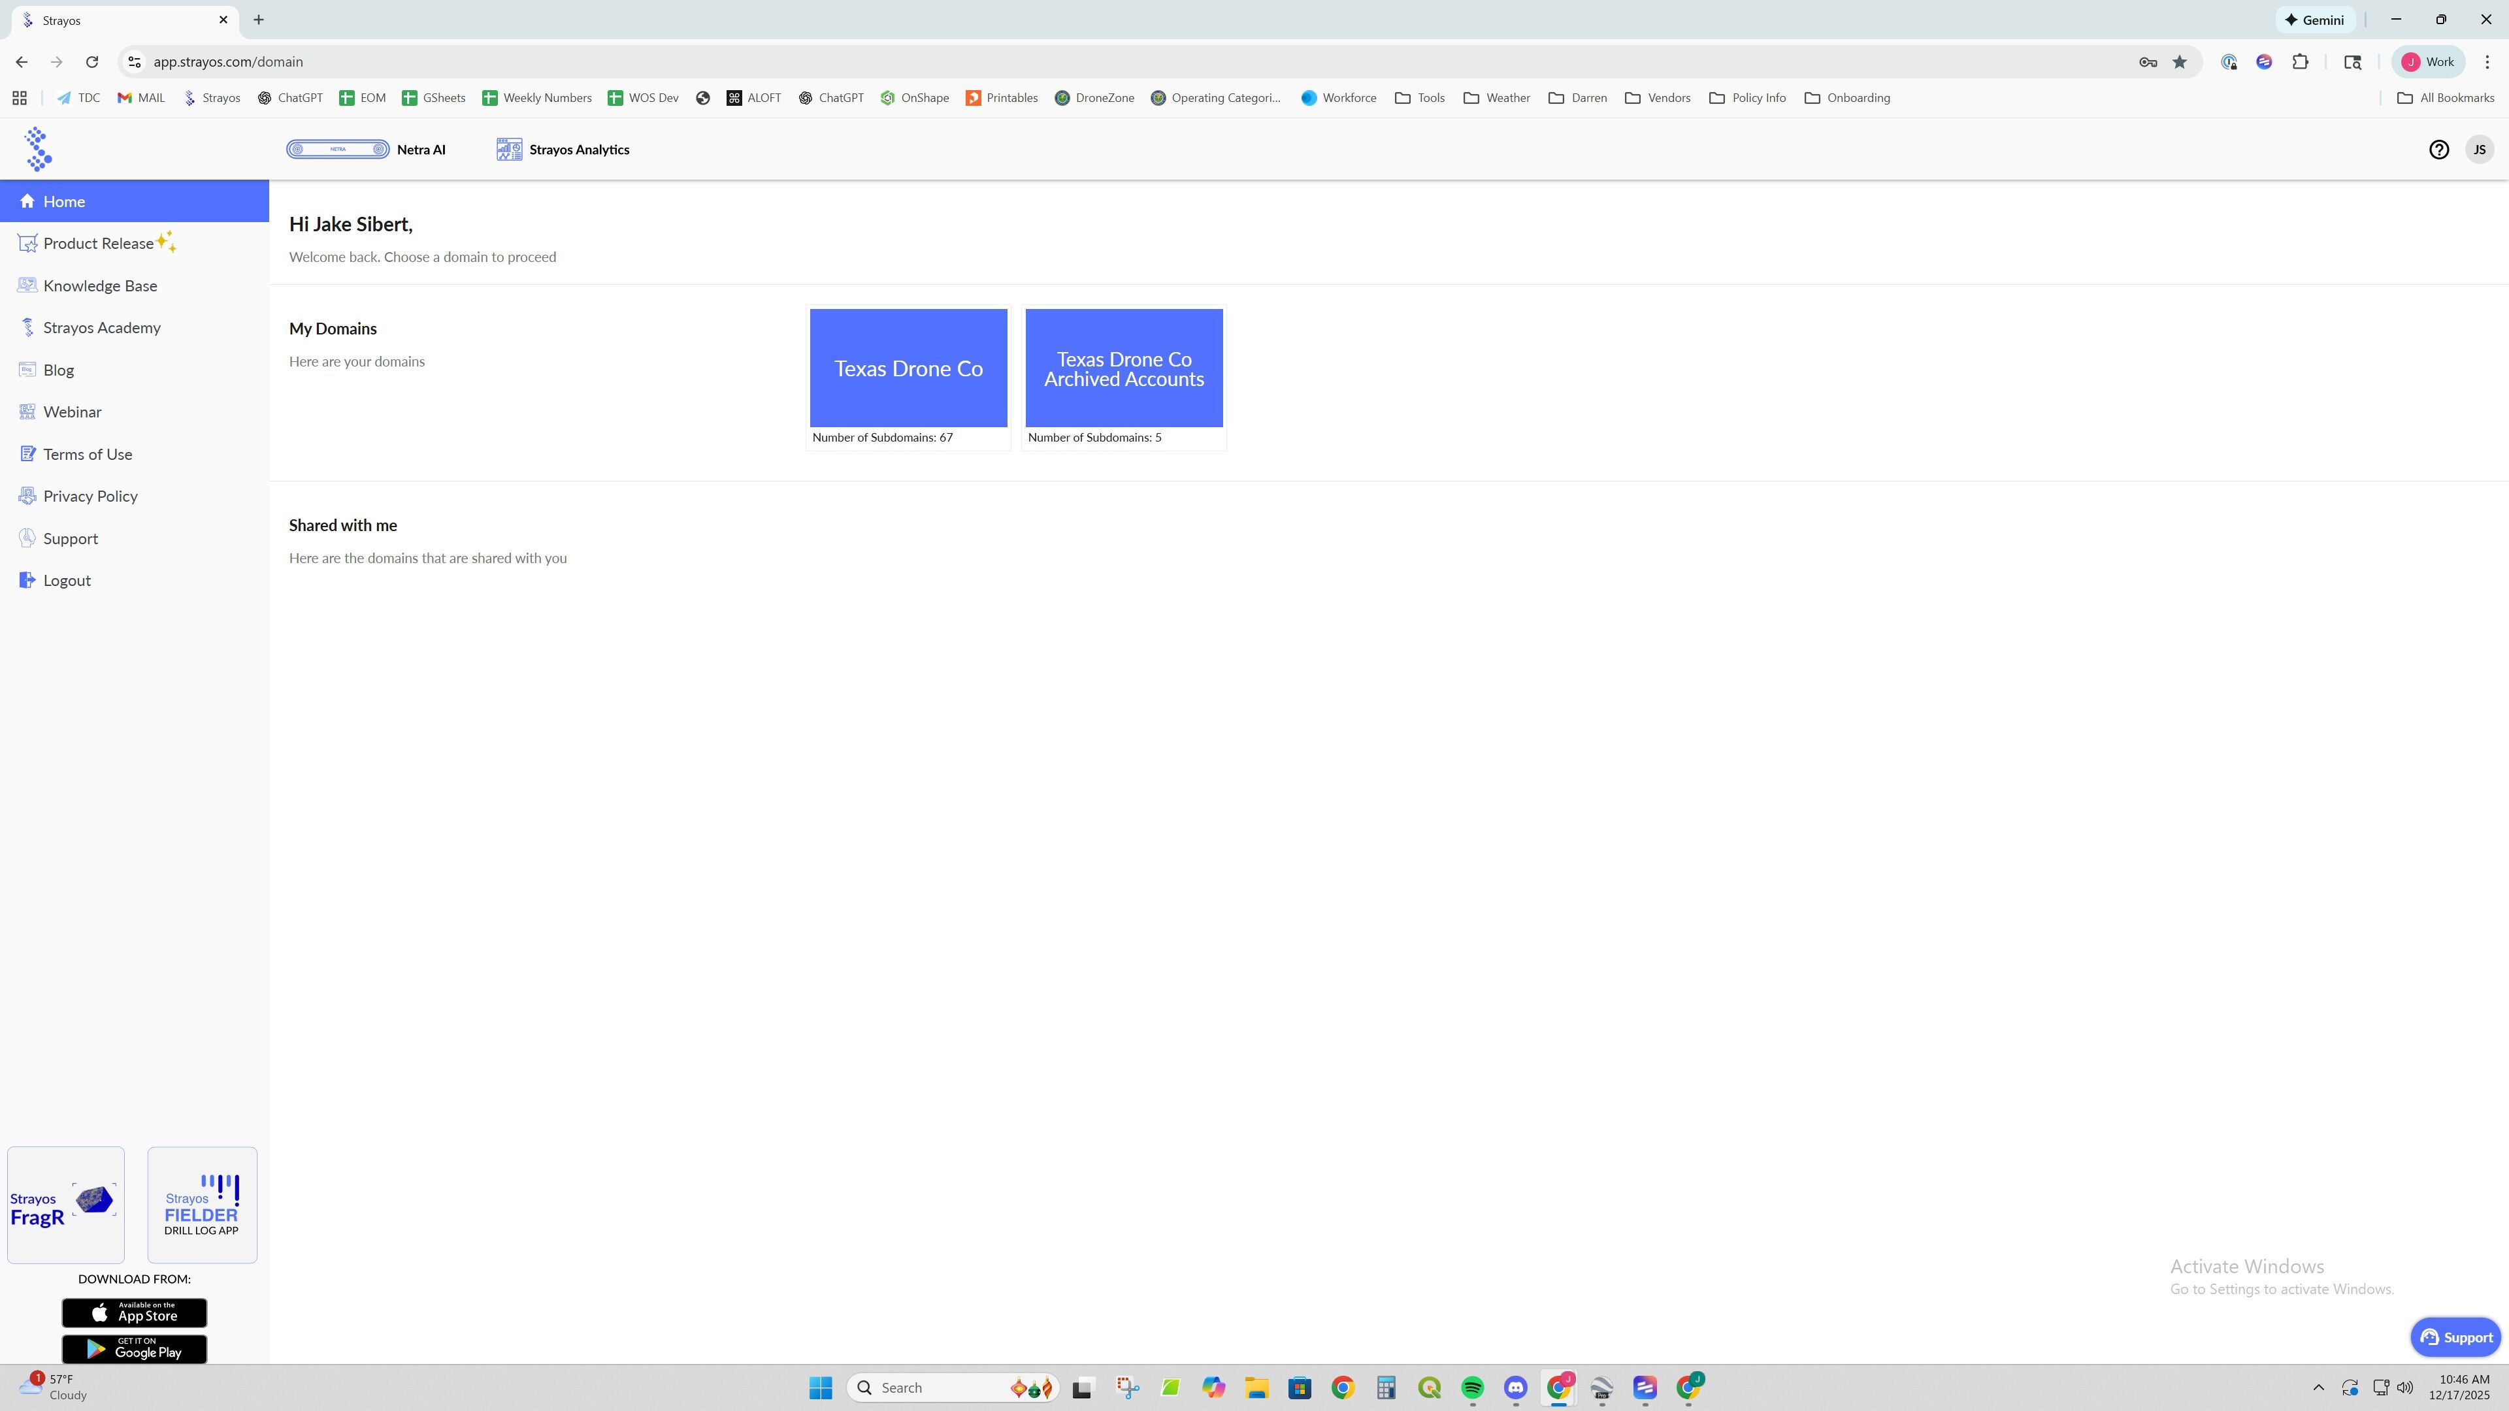The width and height of the screenshot is (2509, 1411).
Task: Open the TDC bookmark
Action: click(78, 97)
